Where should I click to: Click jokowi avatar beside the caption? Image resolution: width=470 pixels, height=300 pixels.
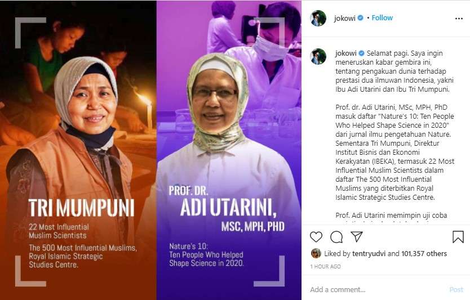point(318,57)
